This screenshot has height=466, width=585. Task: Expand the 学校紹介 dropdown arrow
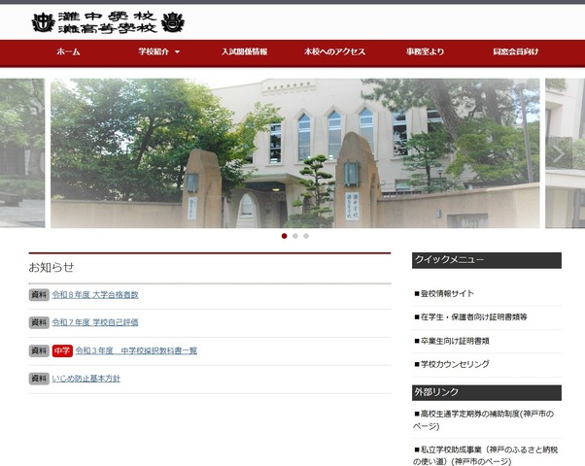coord(177,51)
